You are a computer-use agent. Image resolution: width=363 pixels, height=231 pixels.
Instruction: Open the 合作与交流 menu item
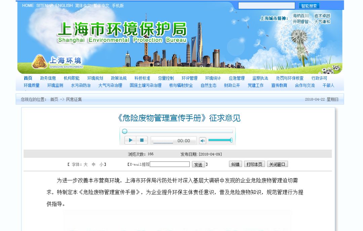305,85
